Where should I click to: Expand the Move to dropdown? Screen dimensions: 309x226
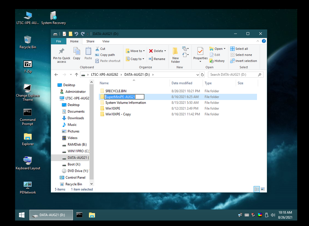tap(144, 51)
